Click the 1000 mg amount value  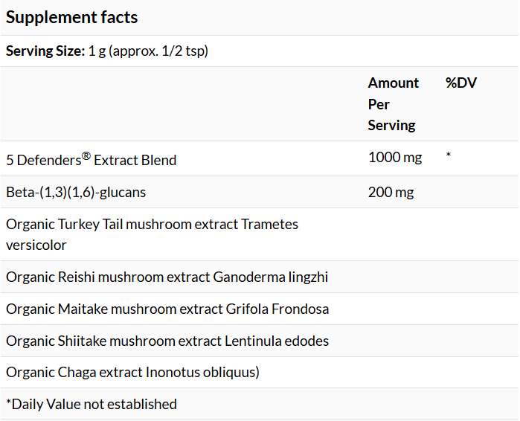tap(395, 157)
